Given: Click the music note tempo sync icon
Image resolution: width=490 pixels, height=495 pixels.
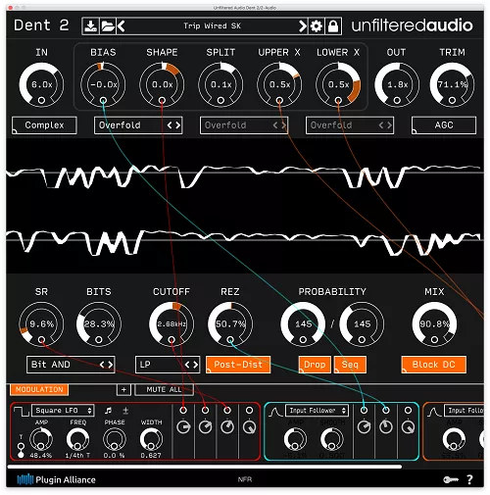Looking at the screenshot, I should click(108, 411).
